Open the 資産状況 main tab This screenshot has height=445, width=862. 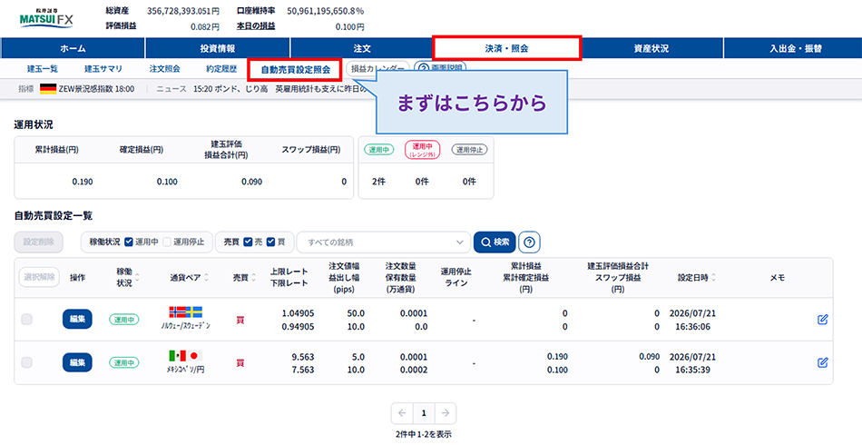(651, 48)
